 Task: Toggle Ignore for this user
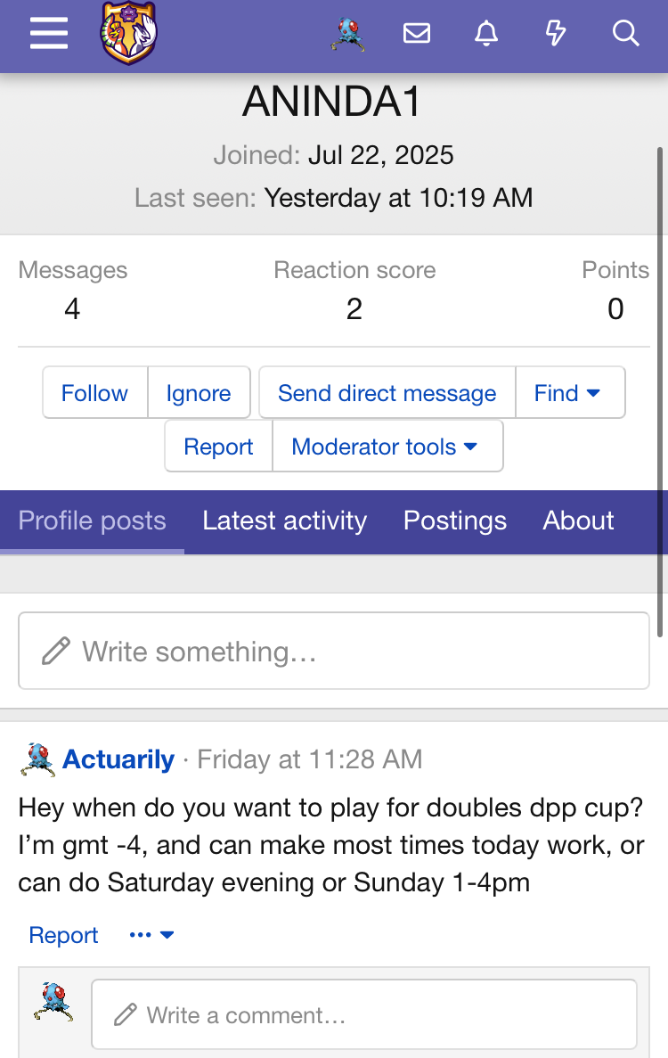coord(199,393)
